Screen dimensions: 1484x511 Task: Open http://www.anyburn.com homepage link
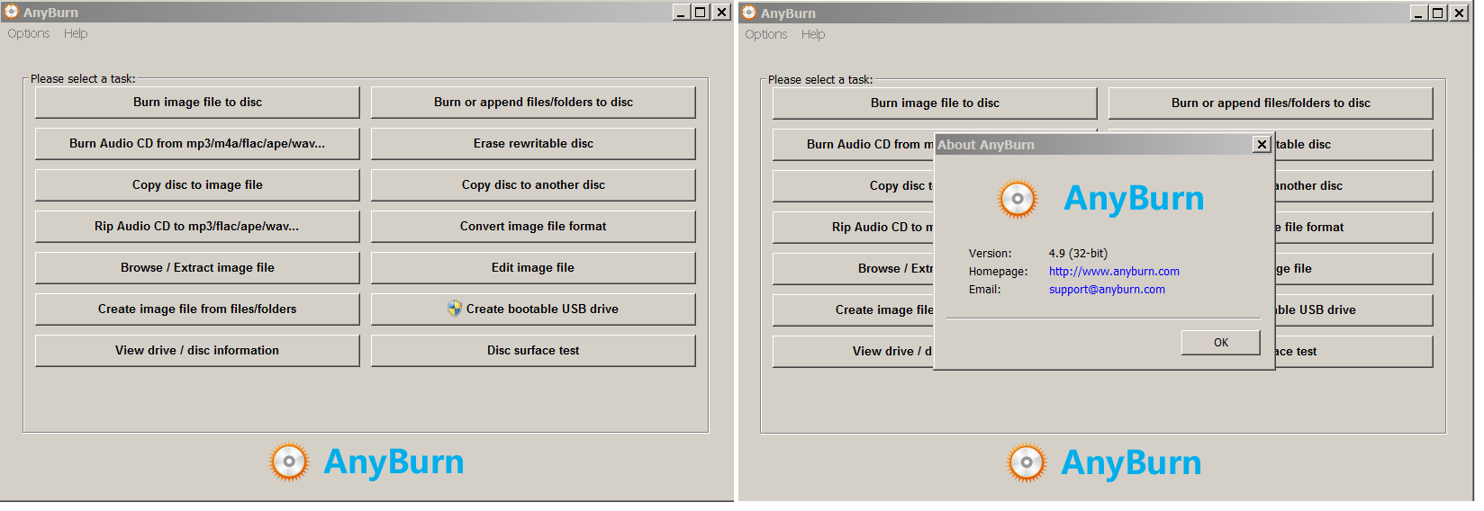[x=1114, y=271]
